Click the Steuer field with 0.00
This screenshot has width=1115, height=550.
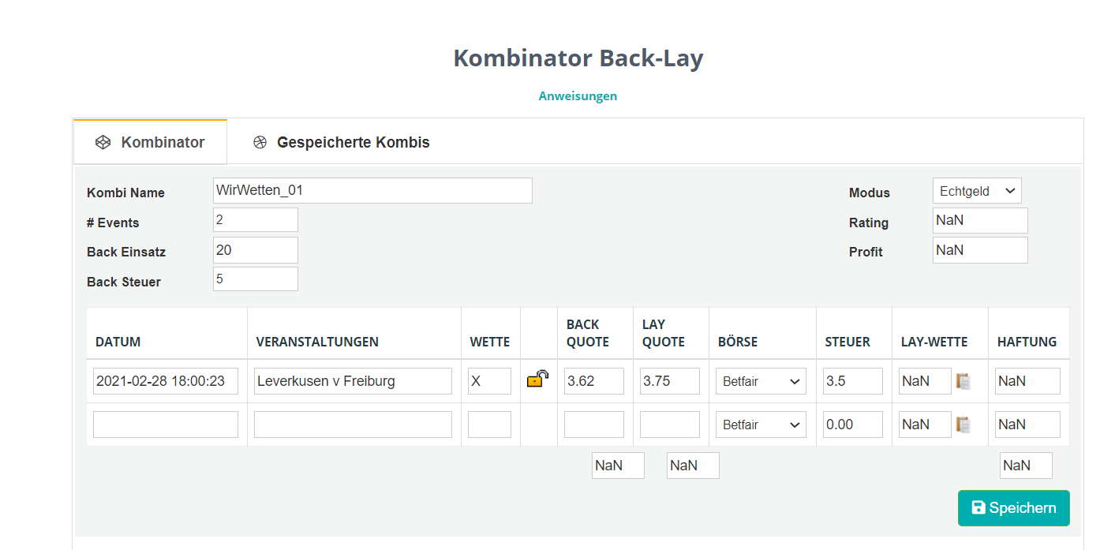pyautogui.click(x=852, y=425)
